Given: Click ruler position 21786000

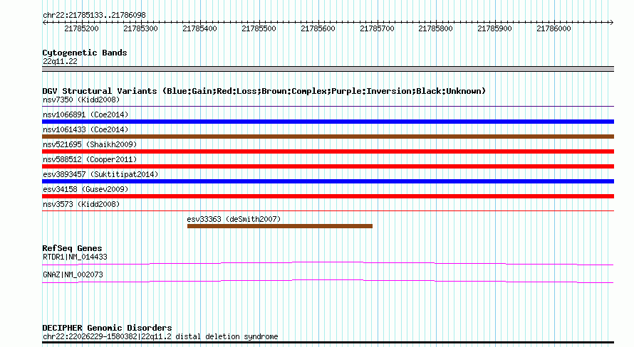Looking at the screenshot, I should pyautogui.click(x=554, y=28).
